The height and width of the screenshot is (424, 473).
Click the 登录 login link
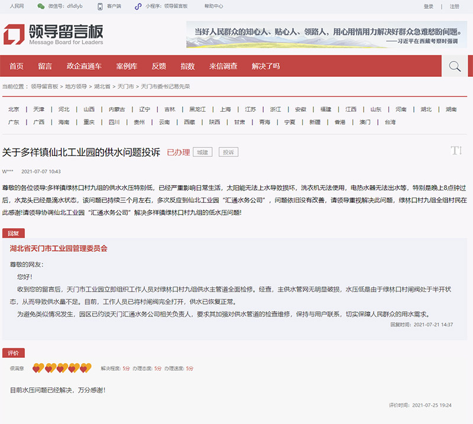(429, 7)
